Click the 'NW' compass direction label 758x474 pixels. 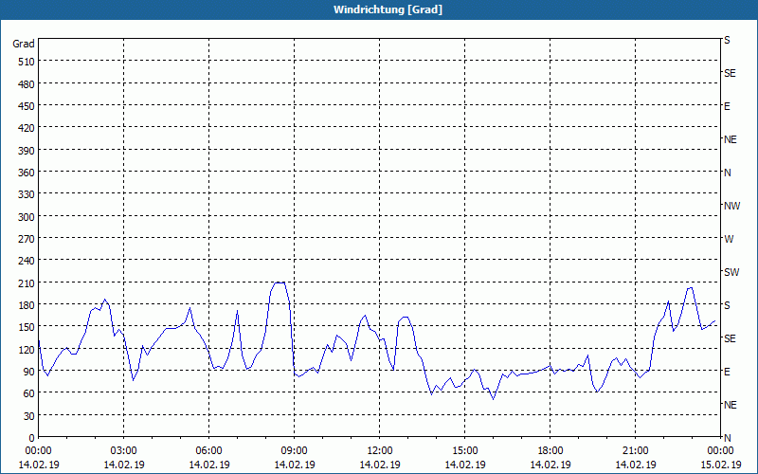coord(731,206)
